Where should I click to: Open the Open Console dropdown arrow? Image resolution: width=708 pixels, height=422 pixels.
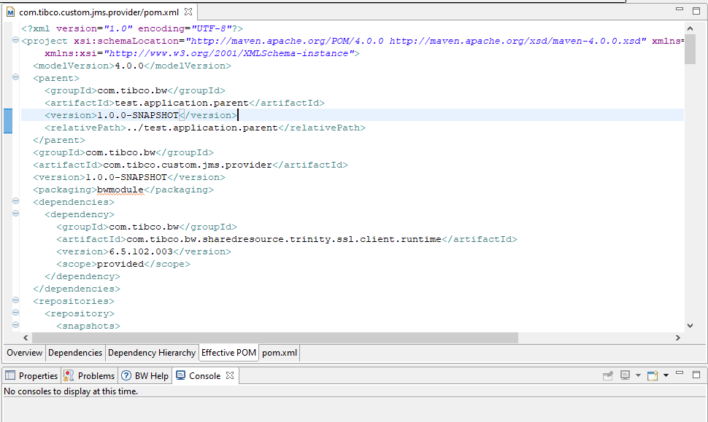[666, 375]
